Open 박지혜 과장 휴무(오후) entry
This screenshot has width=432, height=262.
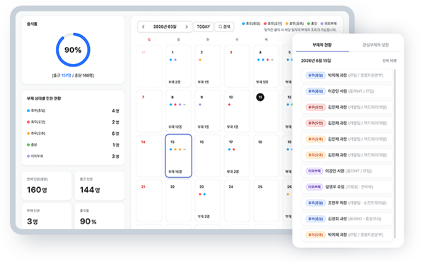click(x=347, y=235)
